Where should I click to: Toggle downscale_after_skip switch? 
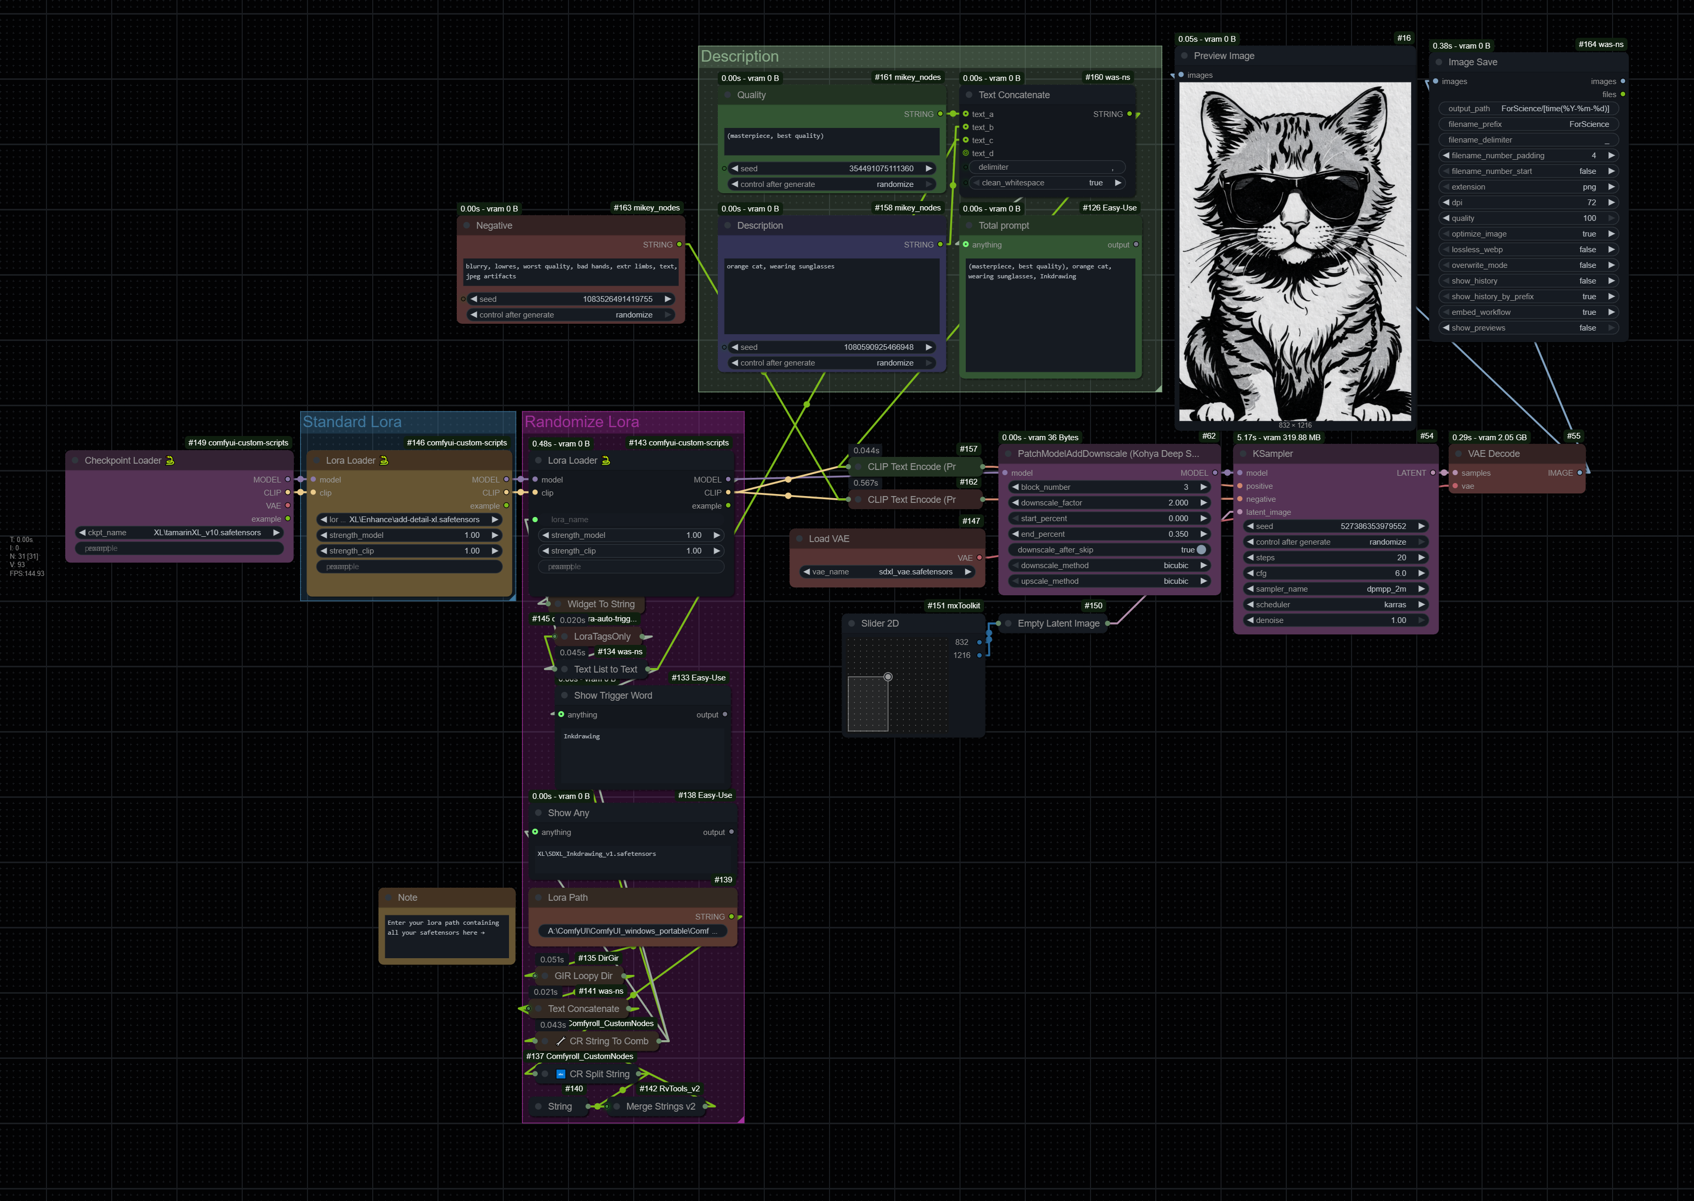pos(1201,549)
